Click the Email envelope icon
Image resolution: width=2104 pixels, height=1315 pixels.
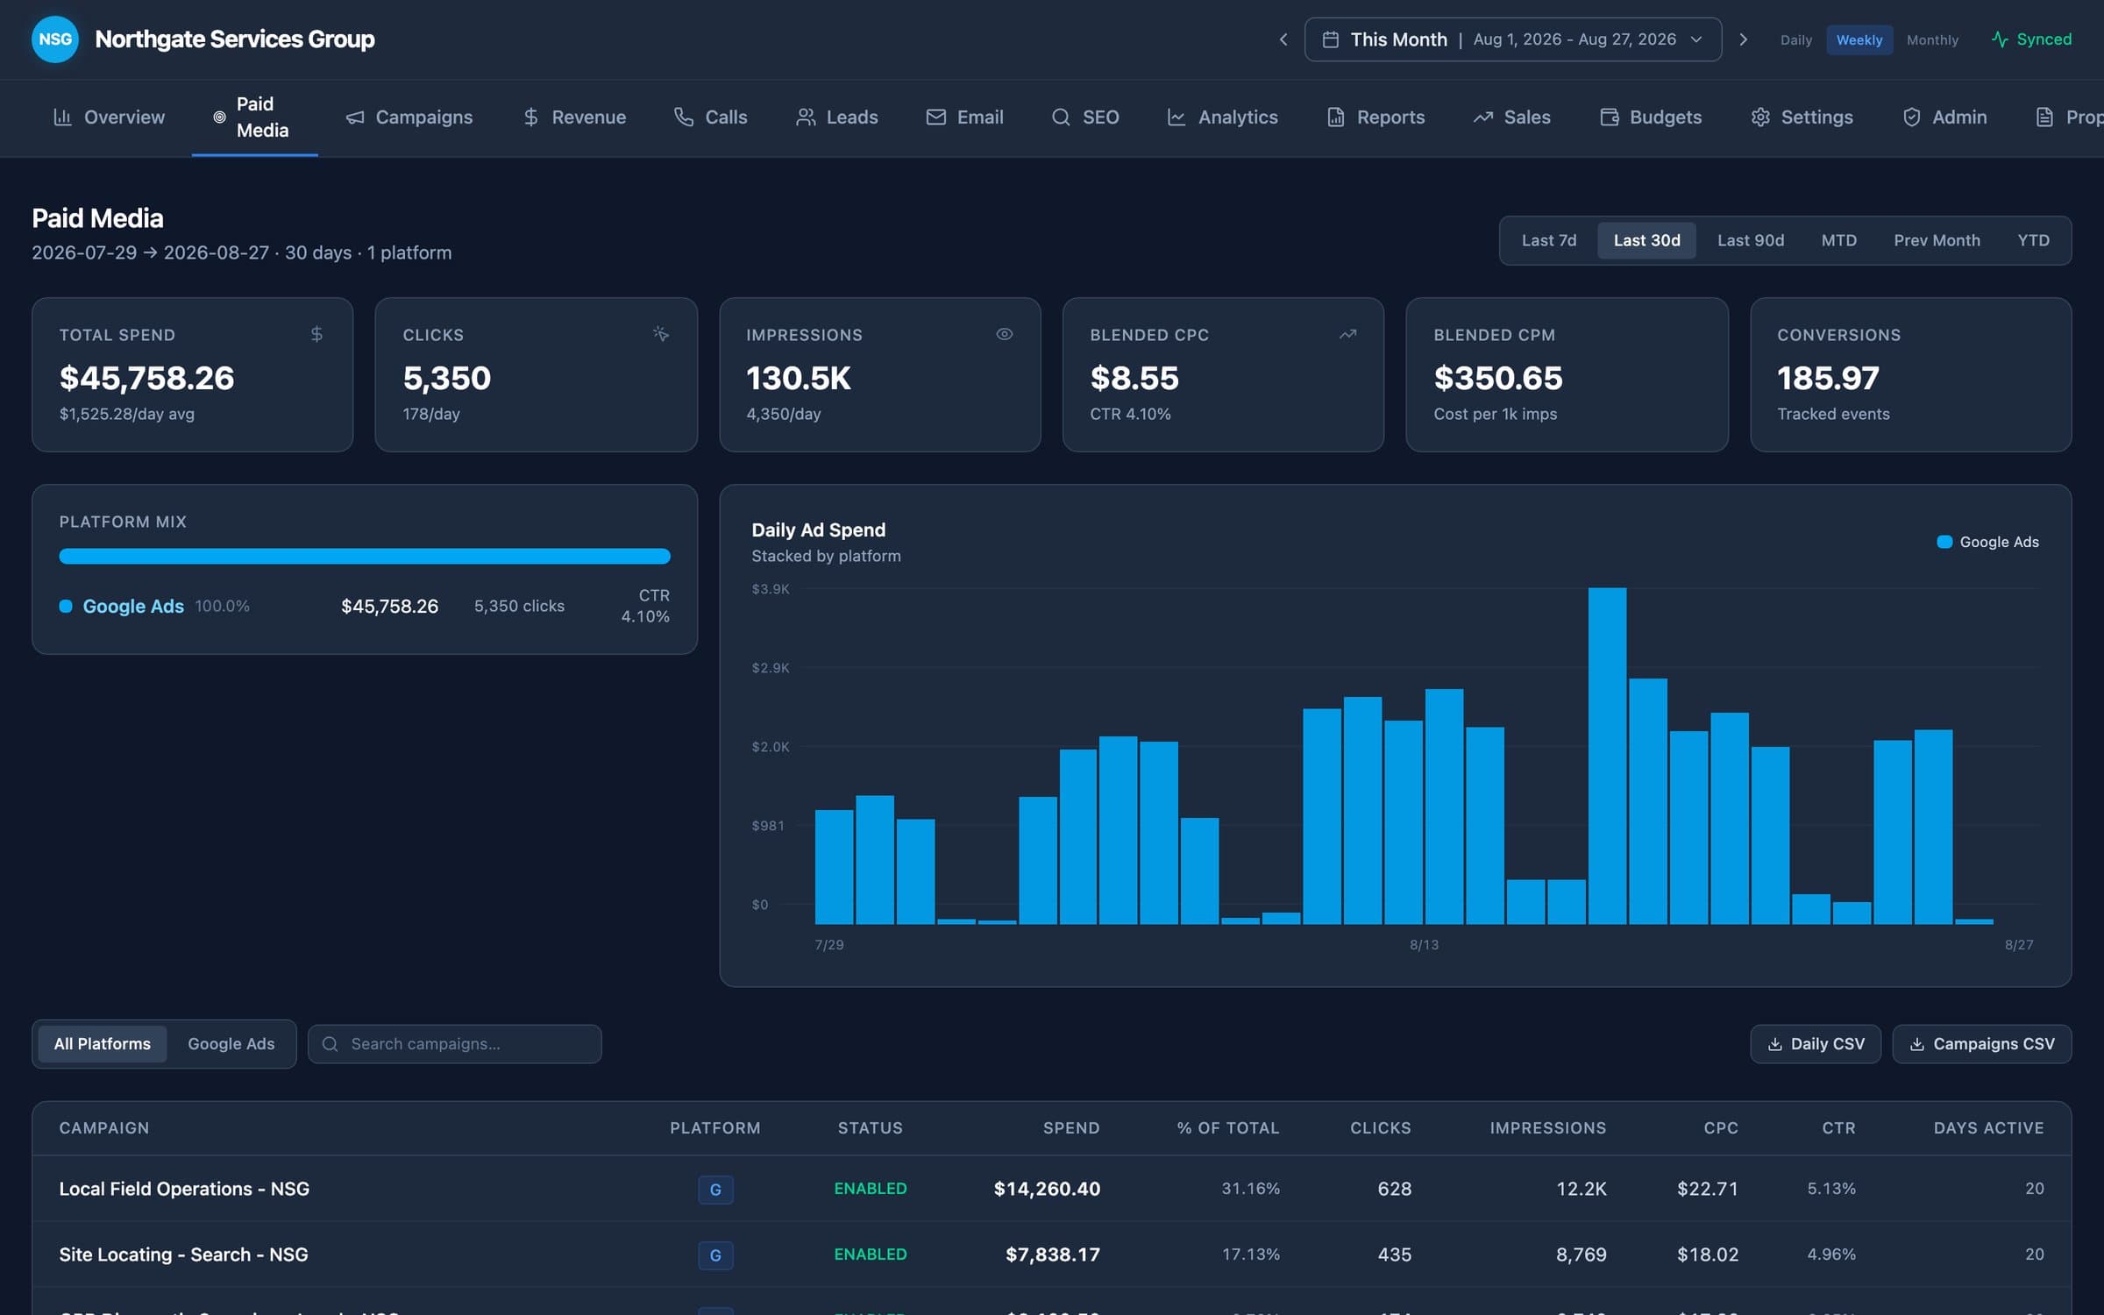click(935, 117)
